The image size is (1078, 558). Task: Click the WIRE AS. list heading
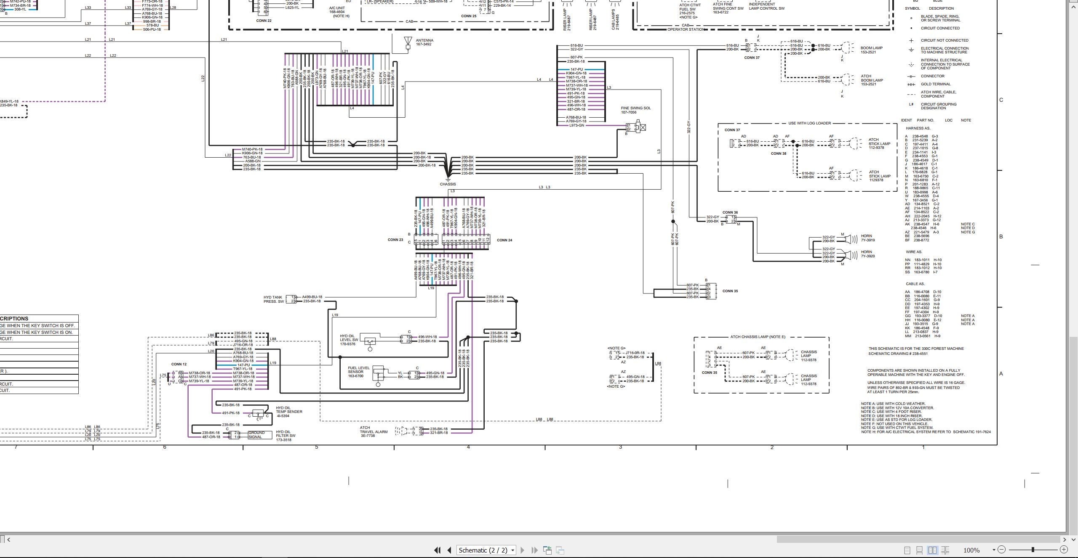tap(914, 252)
